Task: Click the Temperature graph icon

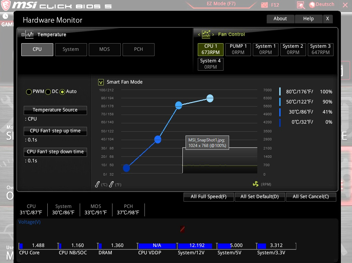Action: (29, 34)
